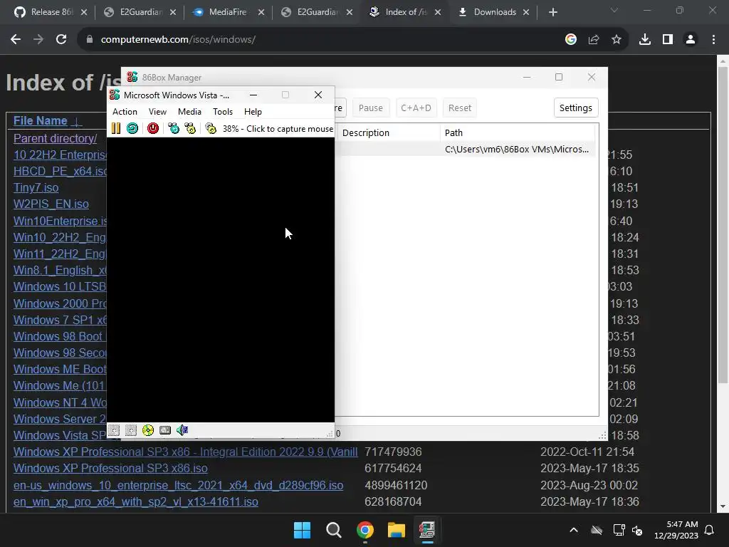
Task: Open notifications bell in taskbar
Action: (710, 530)
